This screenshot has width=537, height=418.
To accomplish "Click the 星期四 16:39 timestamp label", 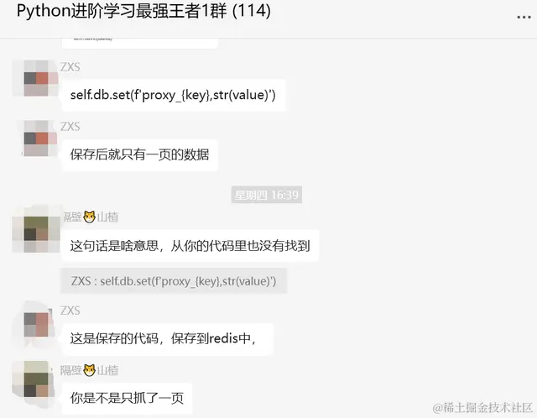I will (267, 195).
